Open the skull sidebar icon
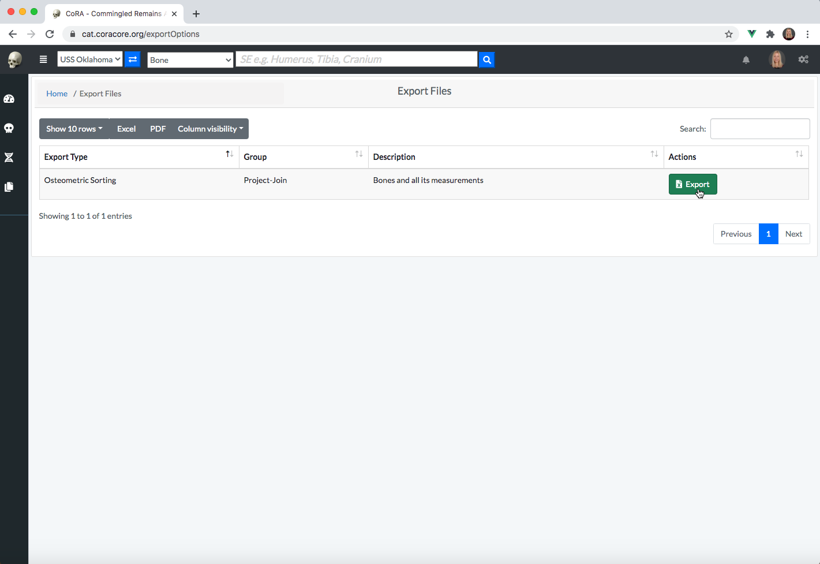This screenshot has width=820, height=564. coord(9,128)
